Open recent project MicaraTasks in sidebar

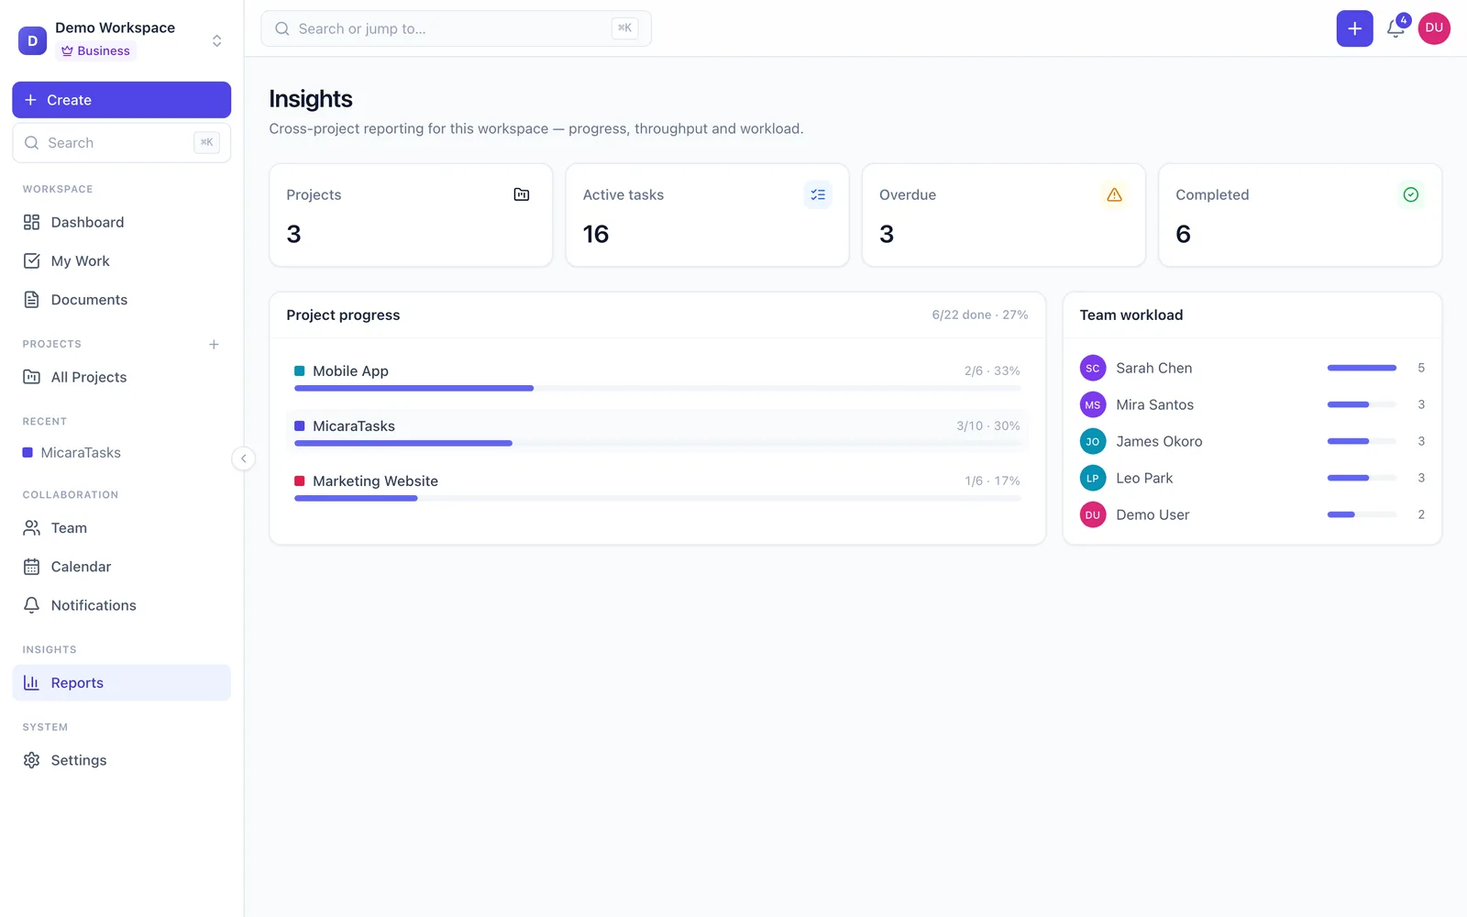121,453
